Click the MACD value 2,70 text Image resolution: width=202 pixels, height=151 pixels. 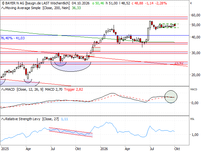pyautogui.click(x=54, y=89)
